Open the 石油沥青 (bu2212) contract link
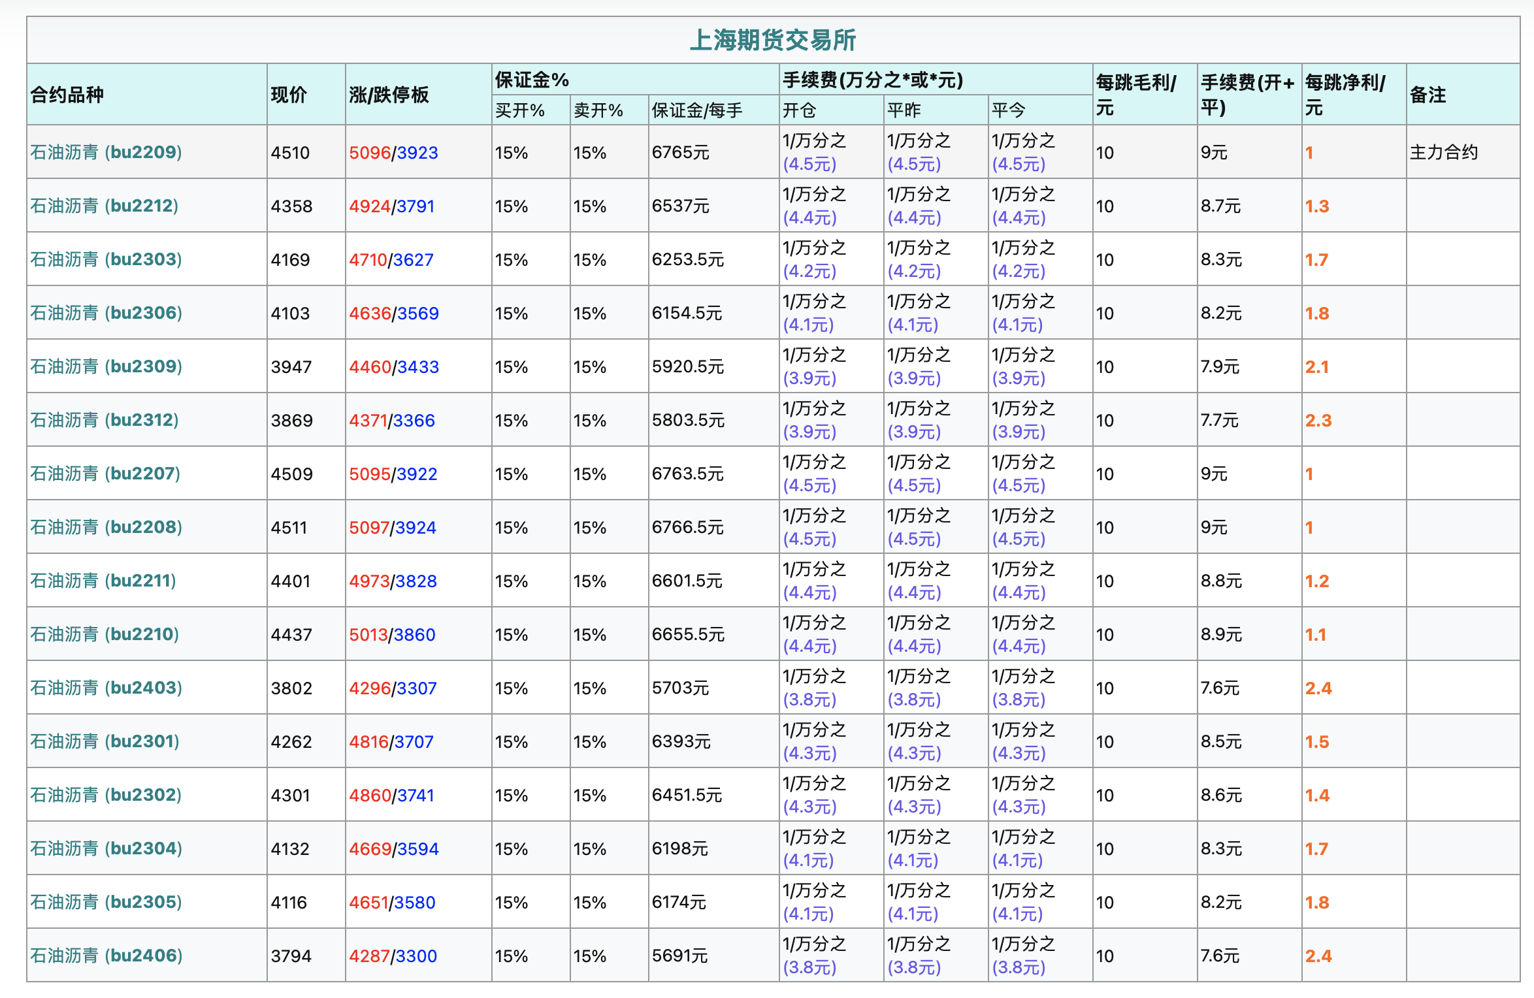The image size is (1534, 998). pos(105,206)
